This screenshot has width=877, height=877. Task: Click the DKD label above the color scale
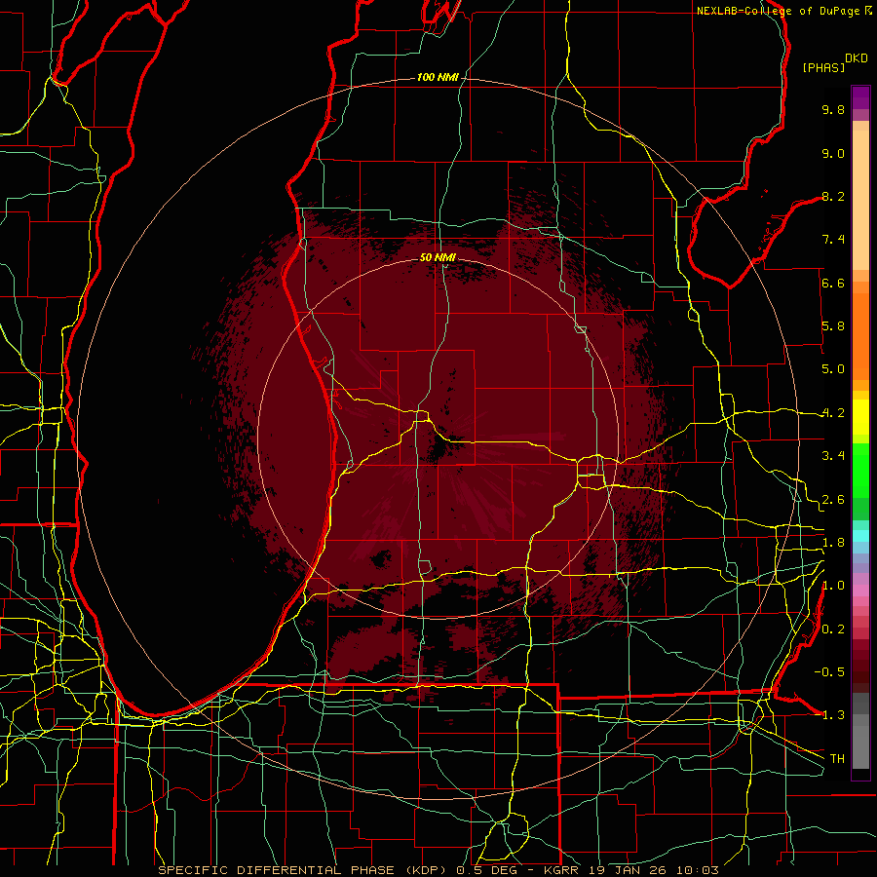tap(857, 58)
